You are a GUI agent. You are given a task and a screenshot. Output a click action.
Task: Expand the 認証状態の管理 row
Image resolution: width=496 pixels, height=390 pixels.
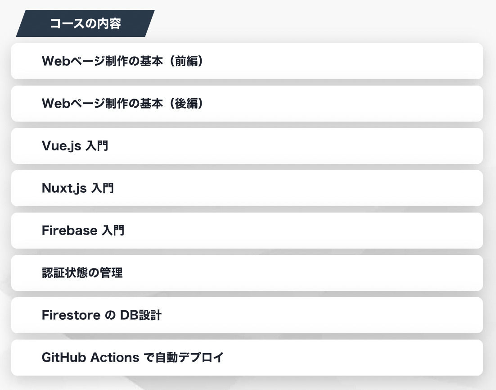click(247, 273)
